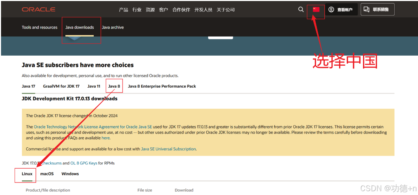The width and height of the screenshot is (418, 195).
Task: Select the GraalVM for JDK 17 tab
Action: click(61, 86)
